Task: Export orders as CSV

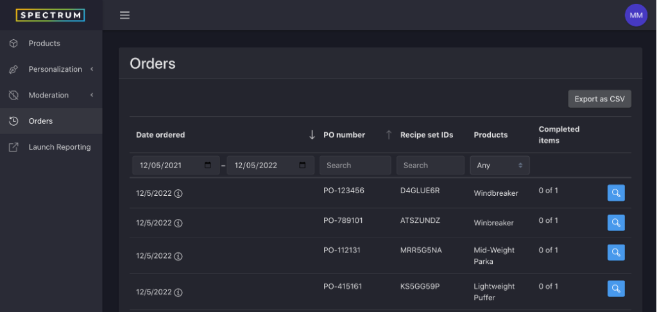Action: coord(600,99)
